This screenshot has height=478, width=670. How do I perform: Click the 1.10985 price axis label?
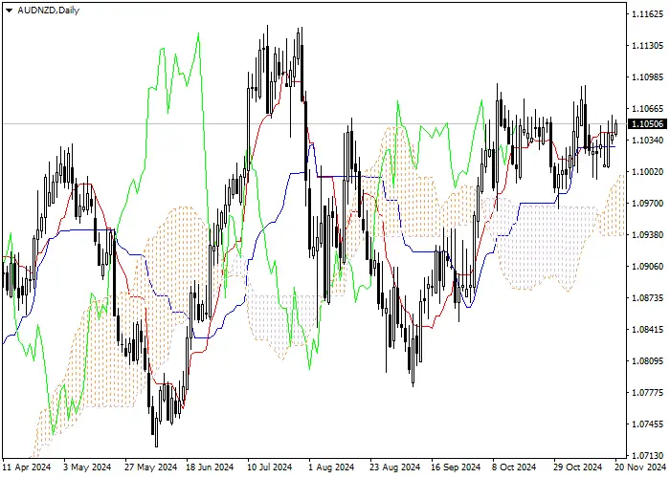click(647, 77)
